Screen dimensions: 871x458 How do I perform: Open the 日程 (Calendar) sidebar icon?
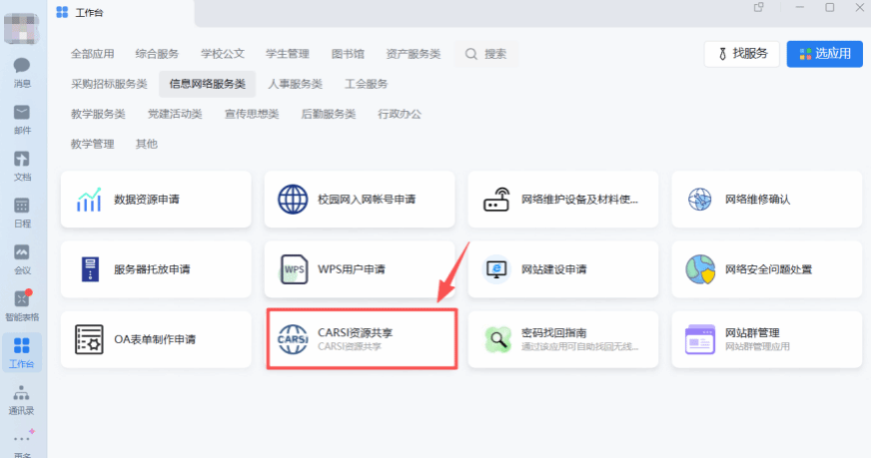coord(22,212)
